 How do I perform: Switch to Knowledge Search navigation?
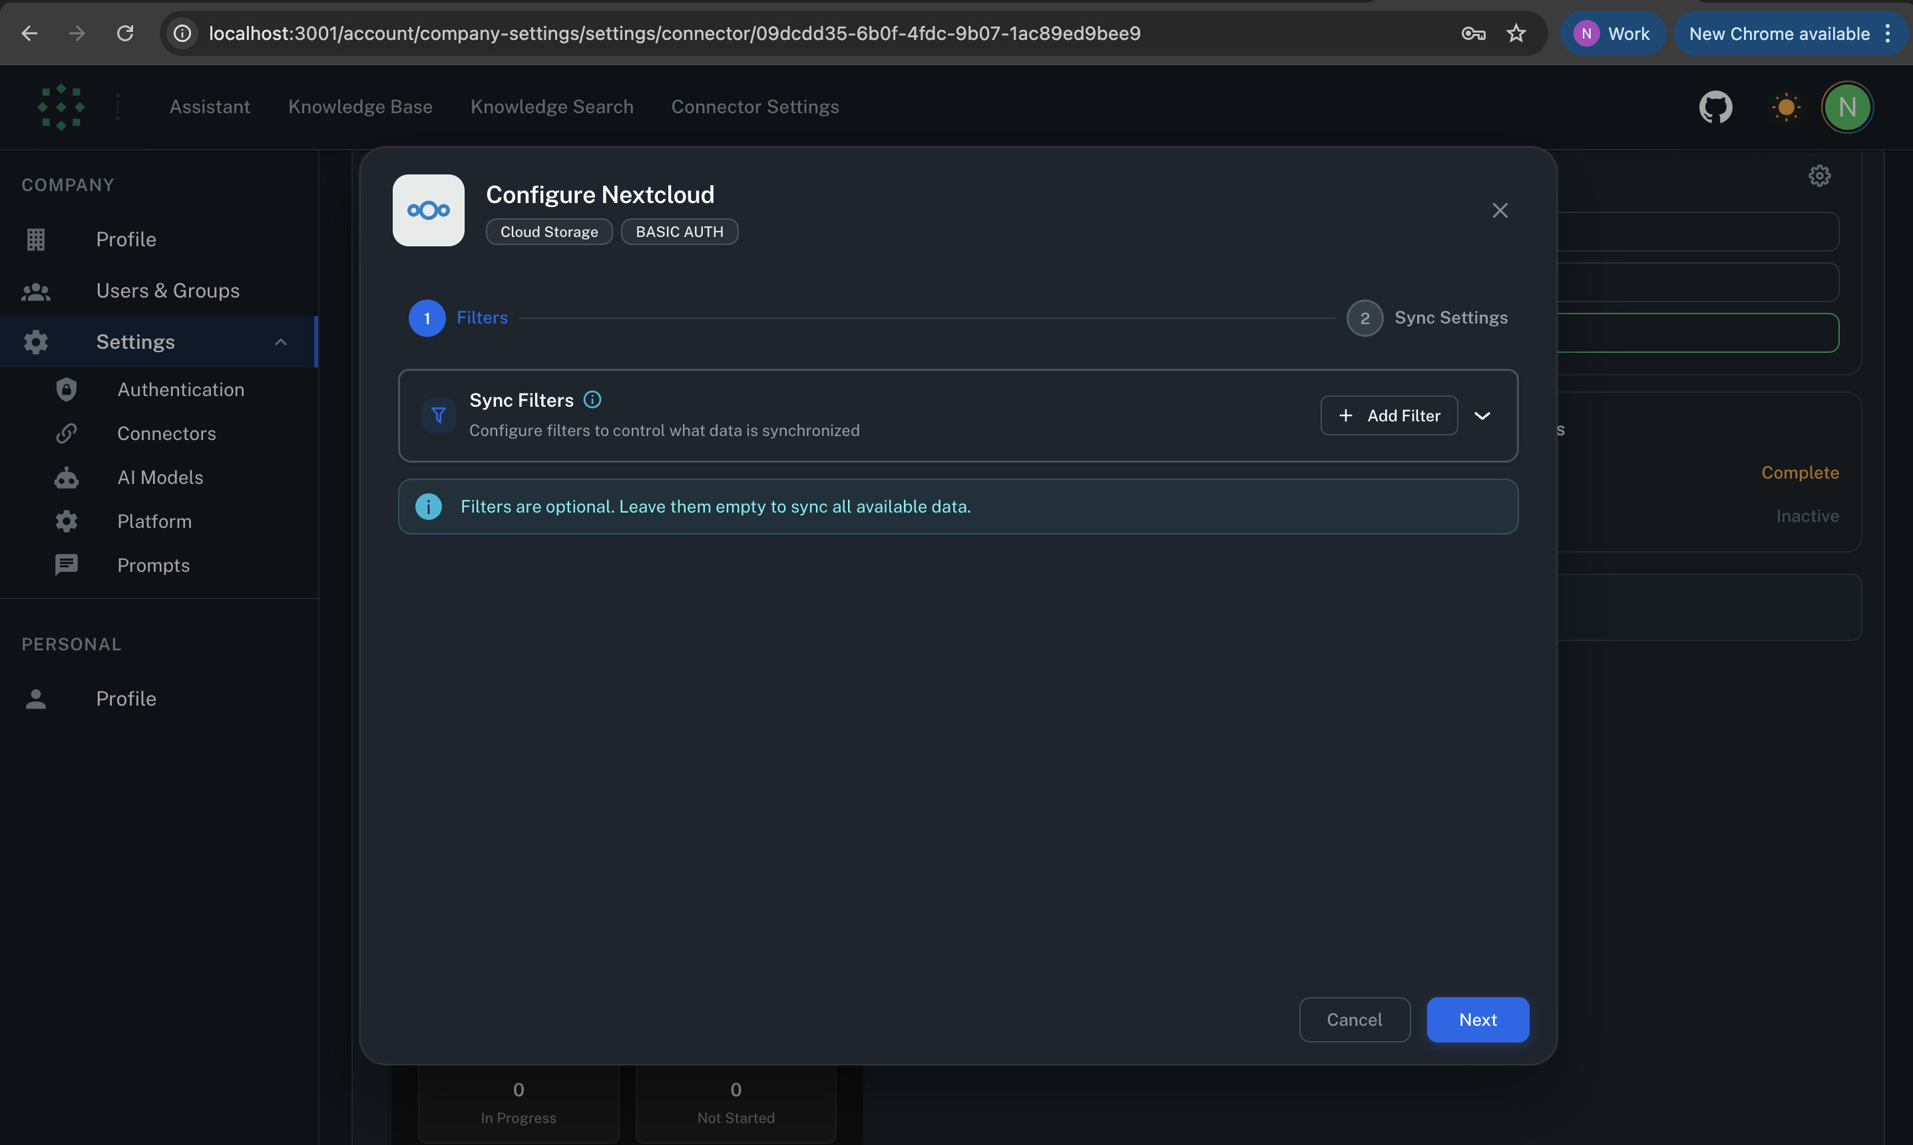click(x=552, y=107)
